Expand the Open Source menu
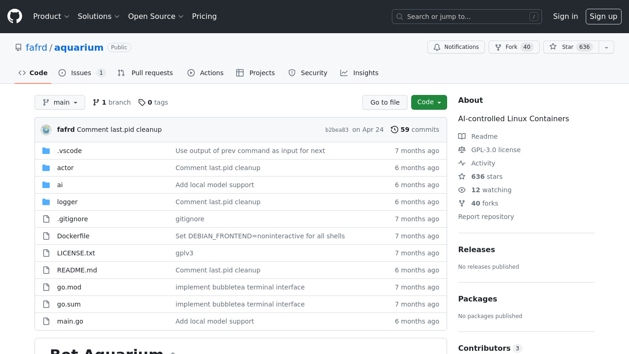Image resolution: width=629 pixels, height=354 pixels. (156, 16)
